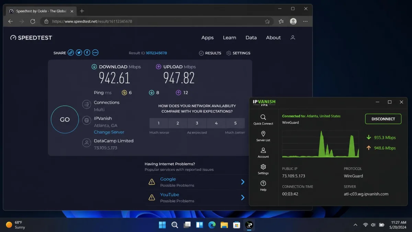Screen dimensions: 412x232
Task: Rate network availability as 3
Action: (197, 123)
